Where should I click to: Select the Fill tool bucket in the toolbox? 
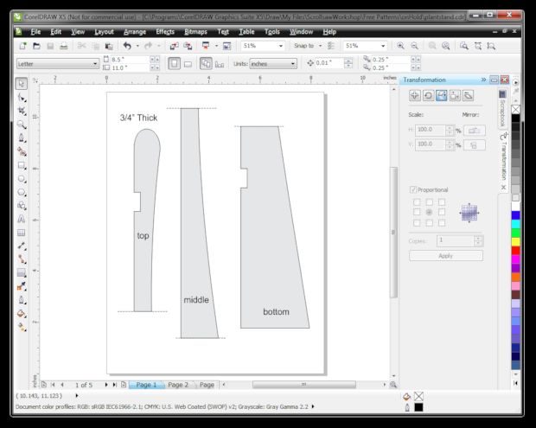(x=22, y=314)
